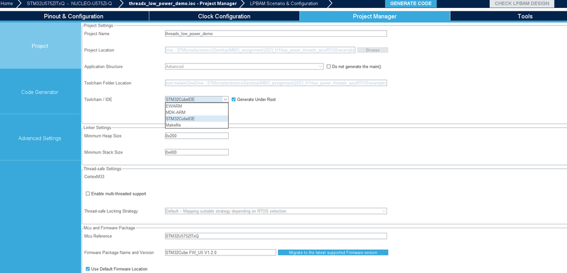Select the Project Manager tab
The width and height of the screenshot is (567, 273).
tap(375, 16)
